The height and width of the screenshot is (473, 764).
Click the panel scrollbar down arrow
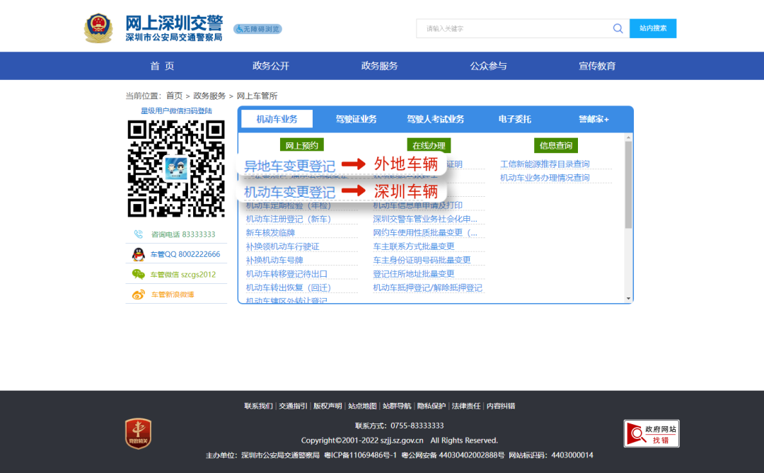point(629,298)
